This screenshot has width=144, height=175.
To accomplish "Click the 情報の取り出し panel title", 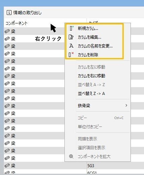I will [x=27, y=13].
